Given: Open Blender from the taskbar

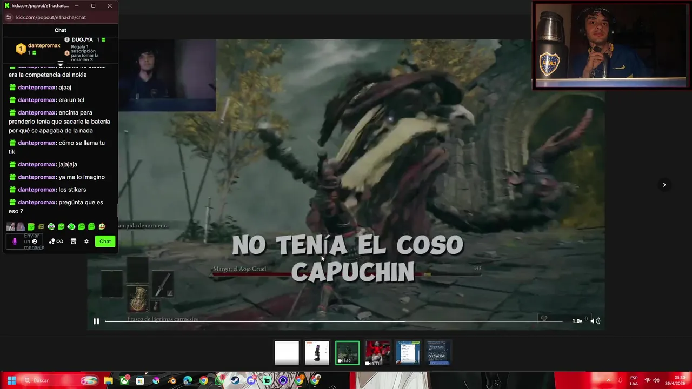Looking at the screenshot, I should coord(172,380).
